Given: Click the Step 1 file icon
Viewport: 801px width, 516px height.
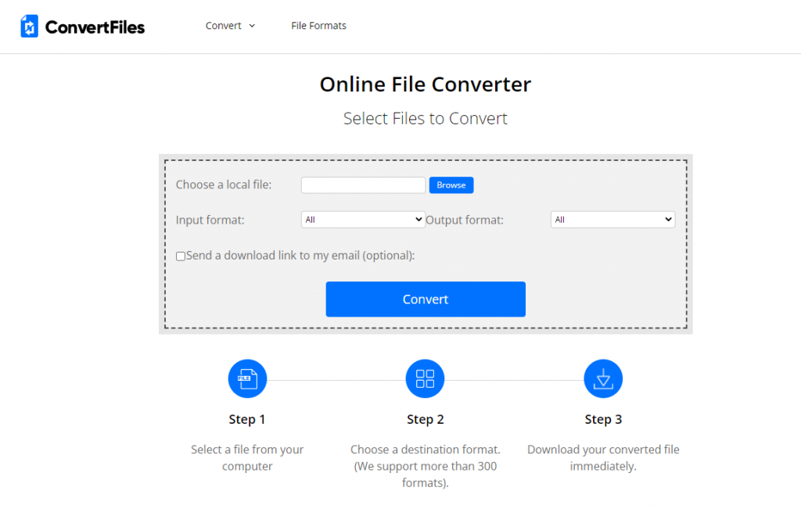Looking at the screenshot, I should pos(247,378).
